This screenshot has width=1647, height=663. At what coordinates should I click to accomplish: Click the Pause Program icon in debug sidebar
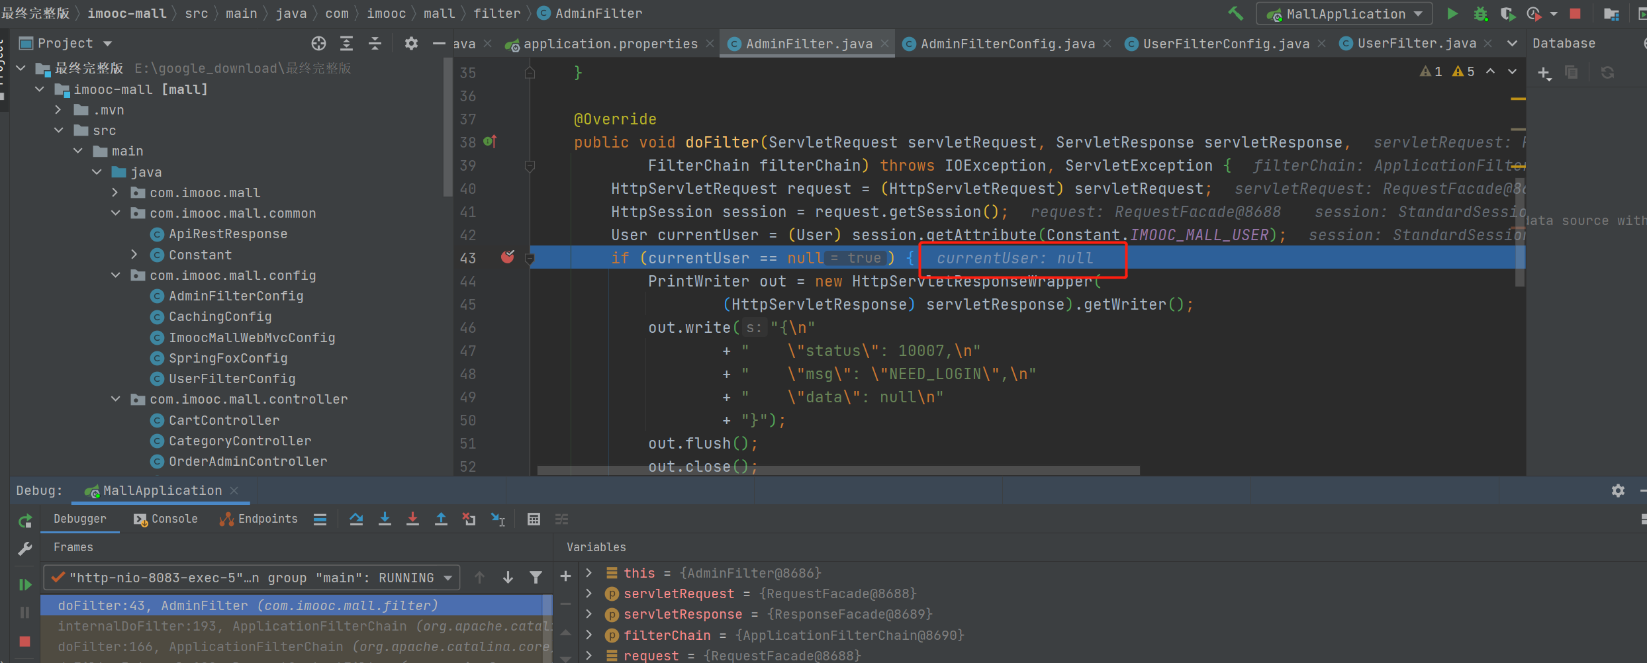25,613
